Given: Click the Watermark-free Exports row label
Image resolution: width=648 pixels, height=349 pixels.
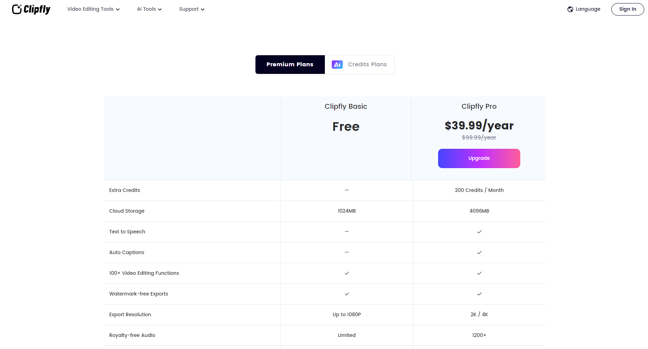Looking at the screenshot, I should pos(138,294).
